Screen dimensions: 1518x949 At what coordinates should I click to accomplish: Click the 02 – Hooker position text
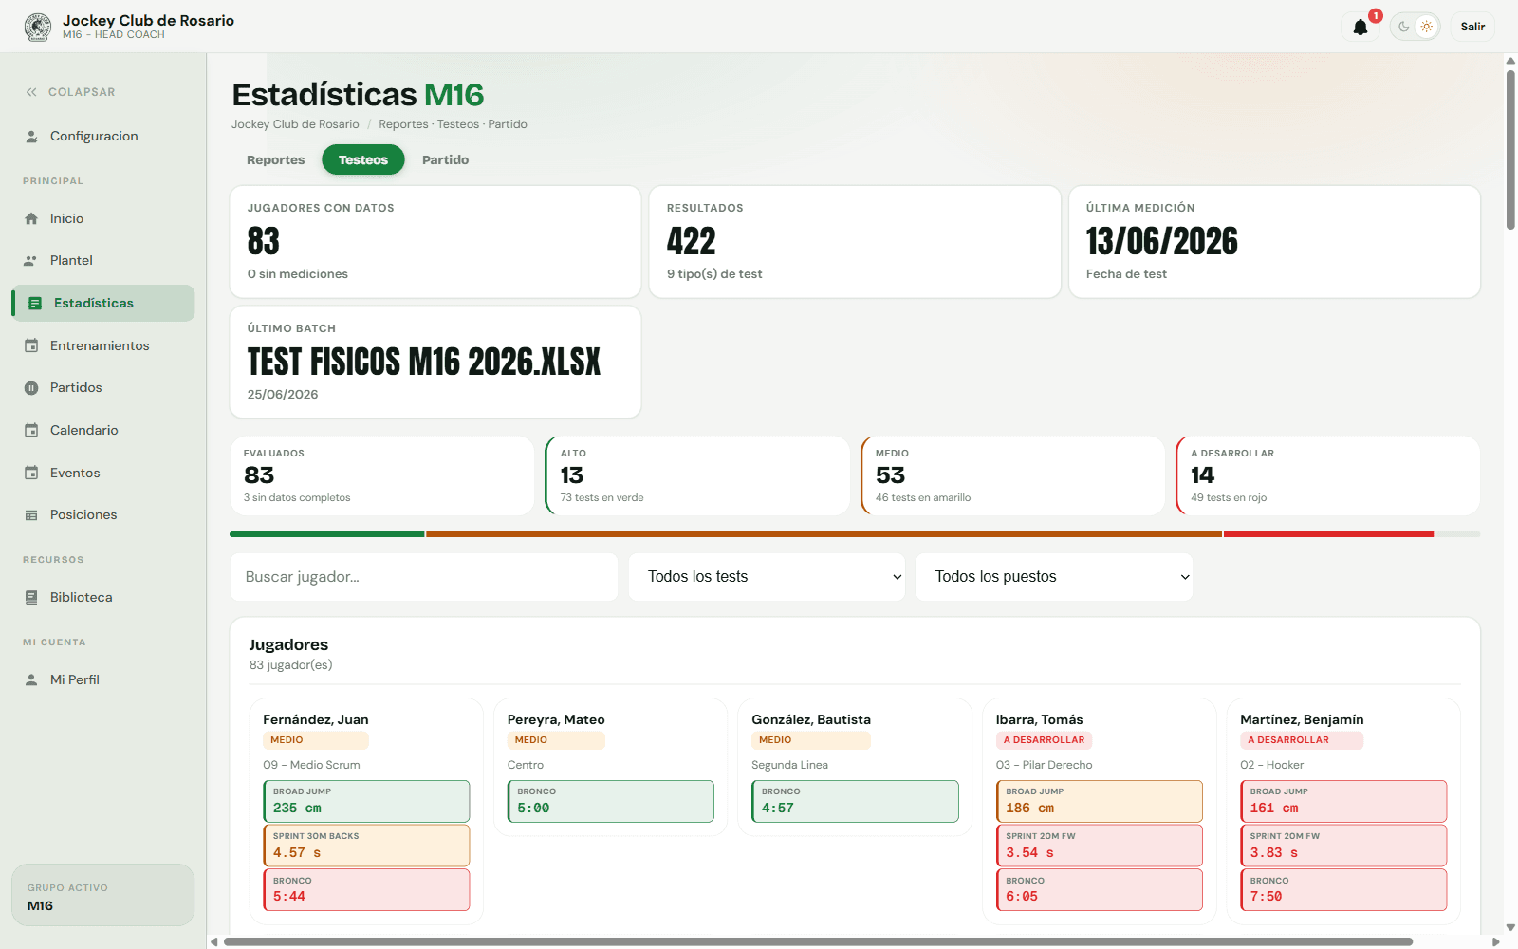click(x=1272, y=765)
